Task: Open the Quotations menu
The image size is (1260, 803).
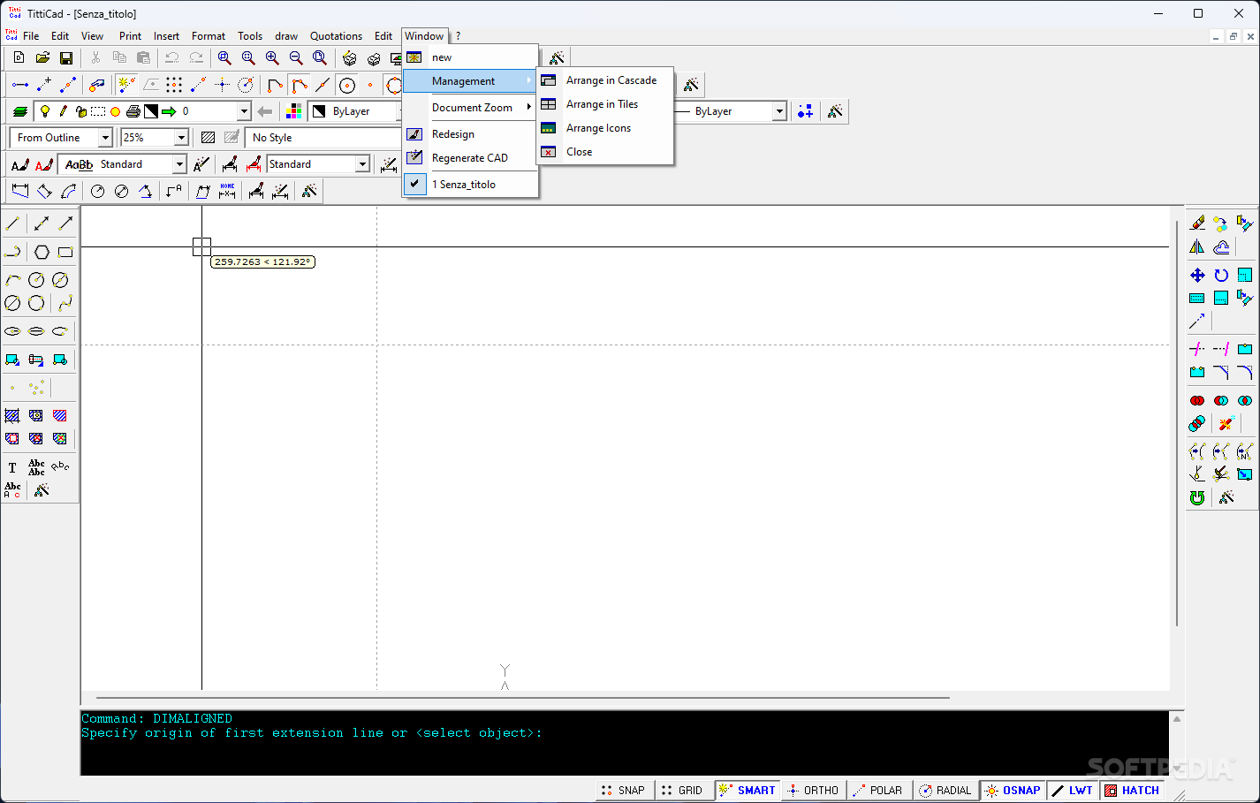Action: (x=336, y=36)
